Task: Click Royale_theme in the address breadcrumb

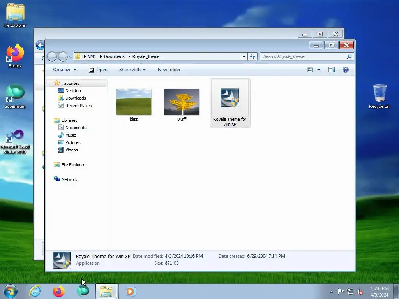Action: pyautogui.click(x=146, y=56)
